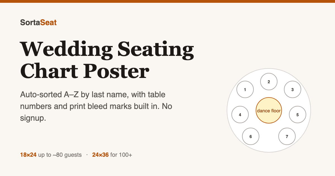Image resolution: width=335 pixels, height=176 pixels.
Task: Click the 18×24 poster size text
Action: pos(28,155)
